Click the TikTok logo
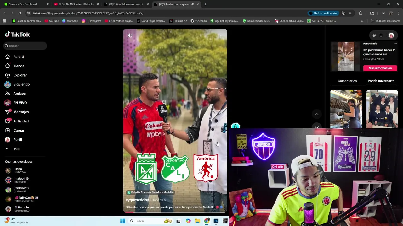 [17, 34]
